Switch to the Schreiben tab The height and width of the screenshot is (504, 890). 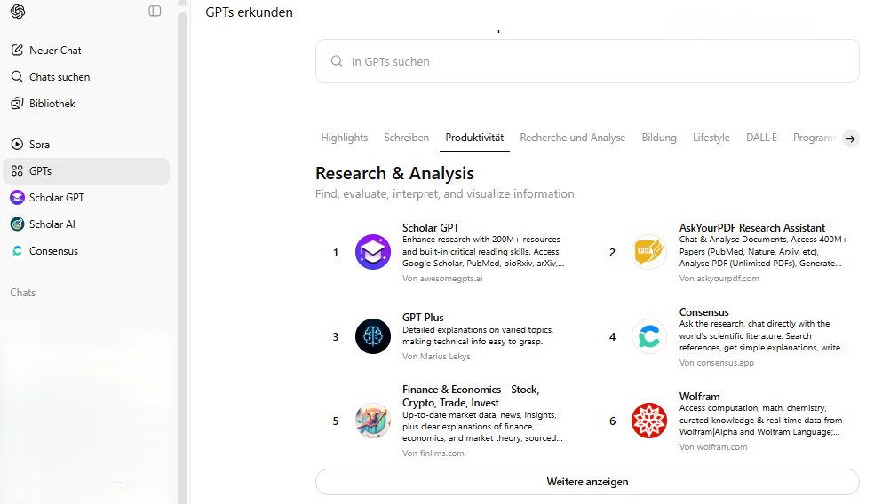pos(406,138)
